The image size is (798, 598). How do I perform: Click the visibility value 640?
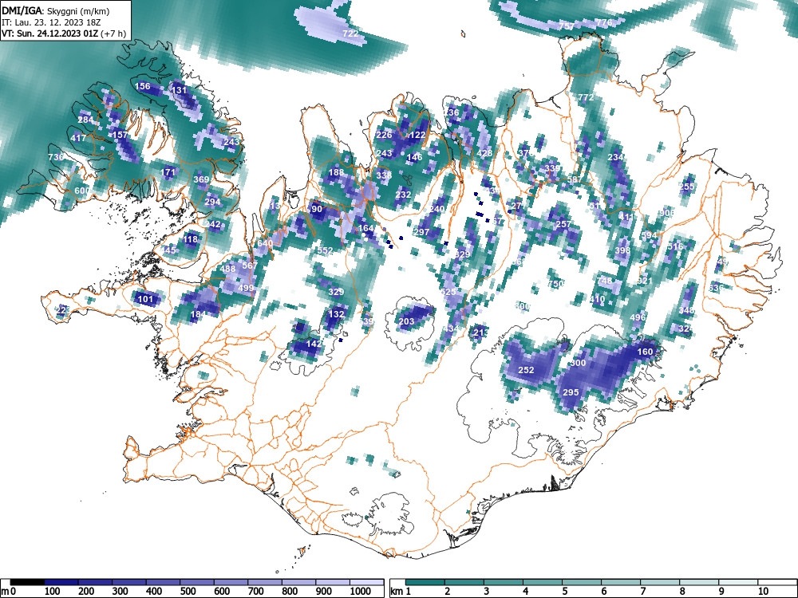(x=265, y=243)
